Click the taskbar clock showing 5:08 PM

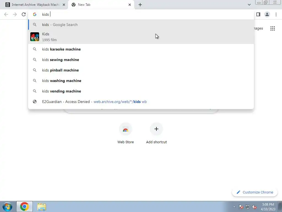pos(268,207)
